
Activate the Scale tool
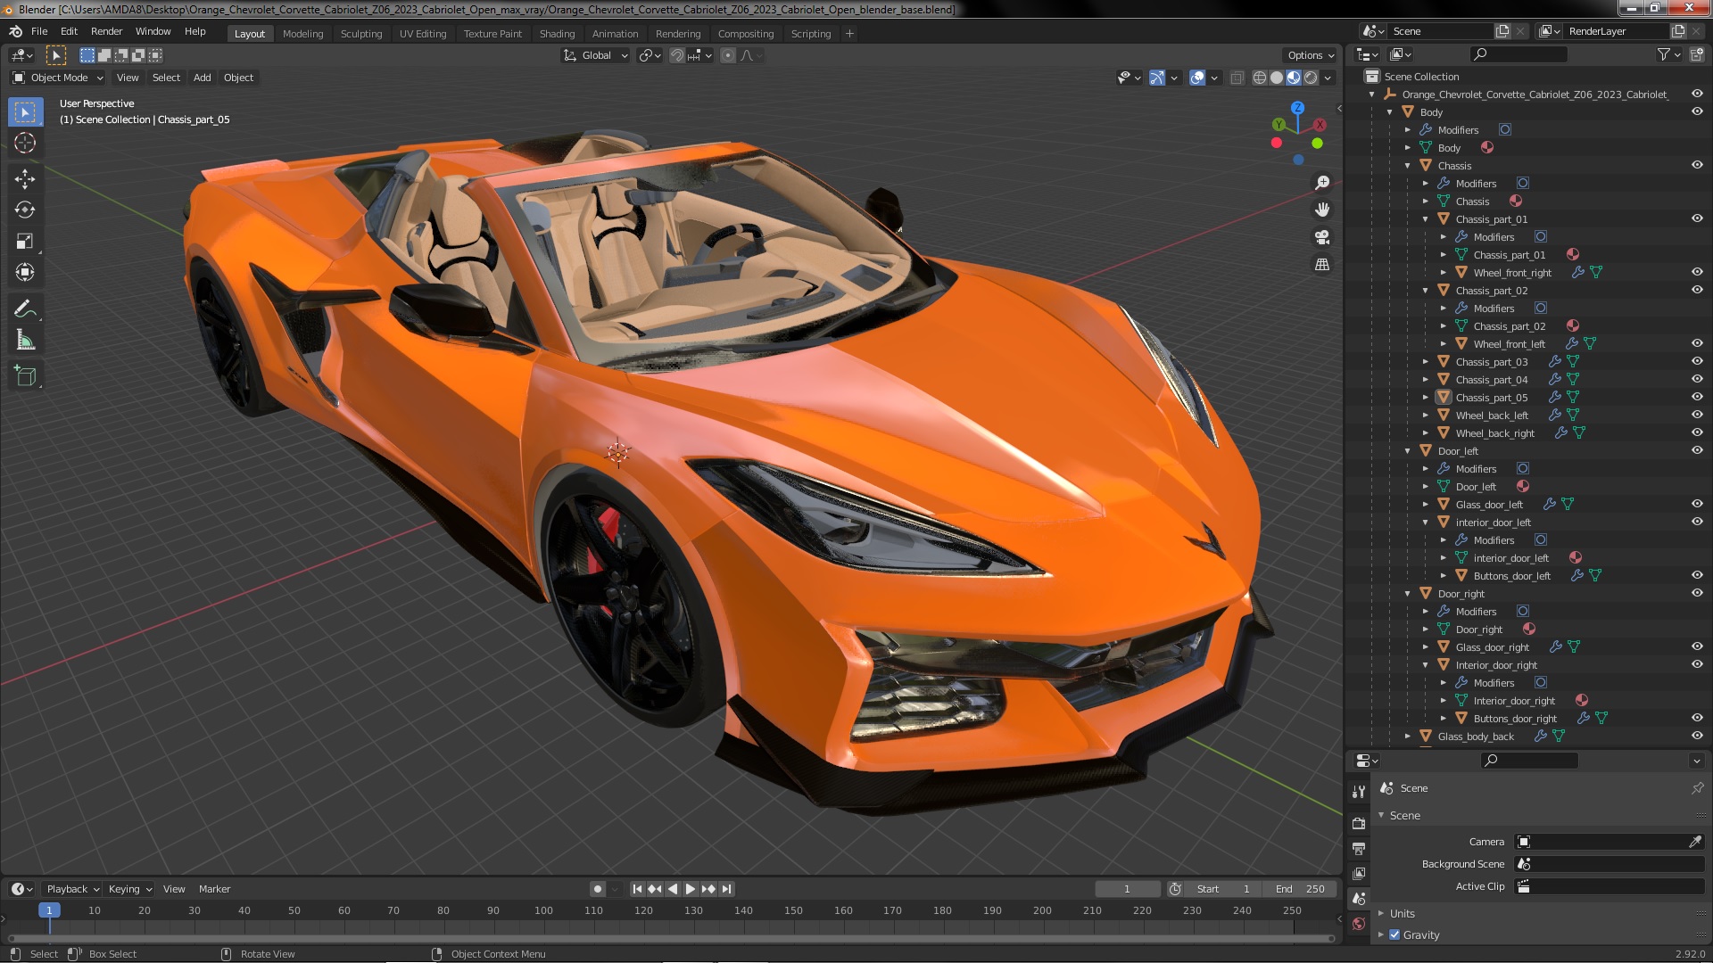[x=25, y=242]
